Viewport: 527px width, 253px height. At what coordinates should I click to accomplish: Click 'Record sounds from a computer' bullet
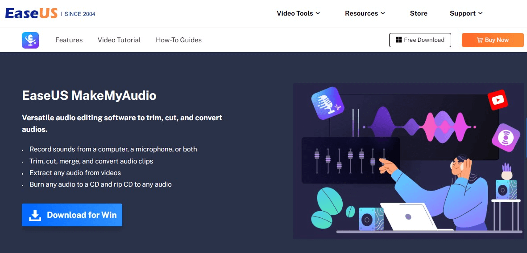pyautogui.click(x=113, y=149)
